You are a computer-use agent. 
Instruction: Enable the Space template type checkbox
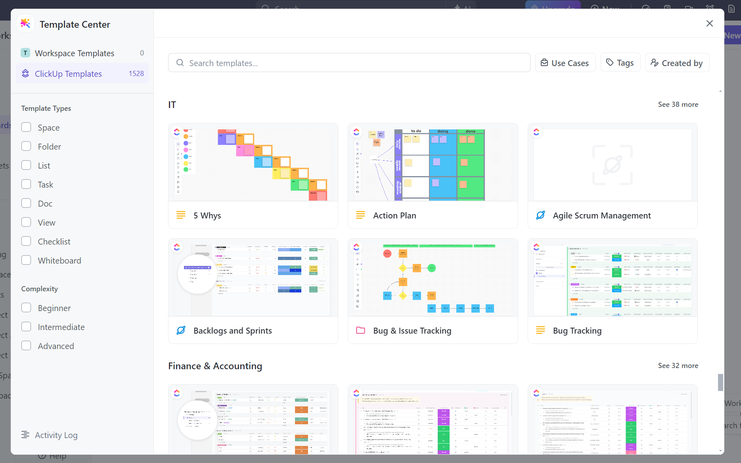(x=26, y=127)
